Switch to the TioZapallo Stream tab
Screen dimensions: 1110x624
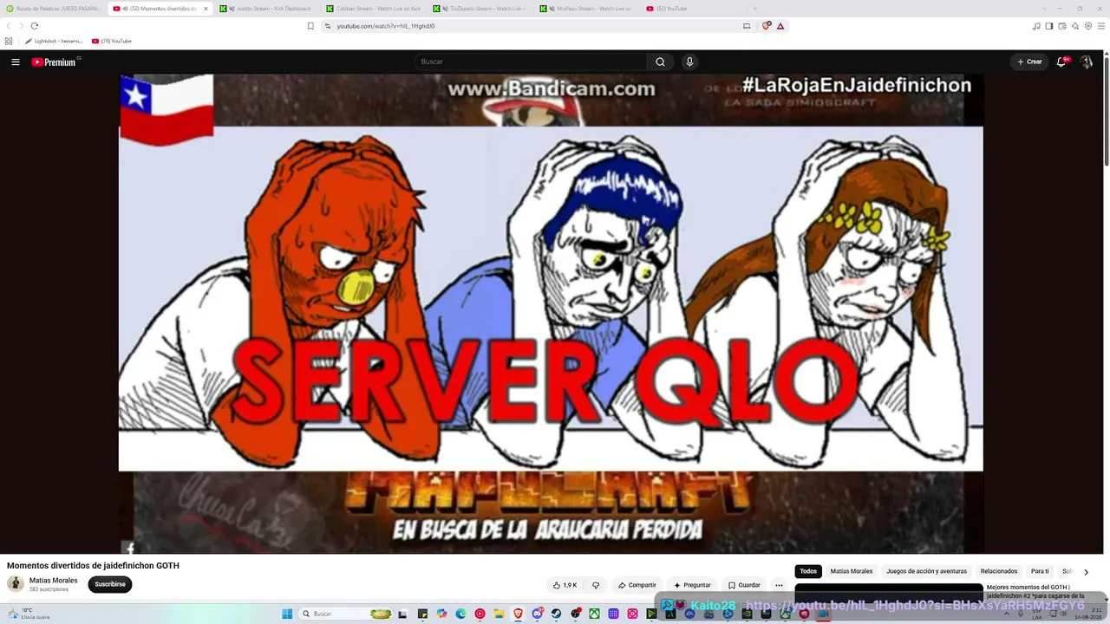pos(480,9)
